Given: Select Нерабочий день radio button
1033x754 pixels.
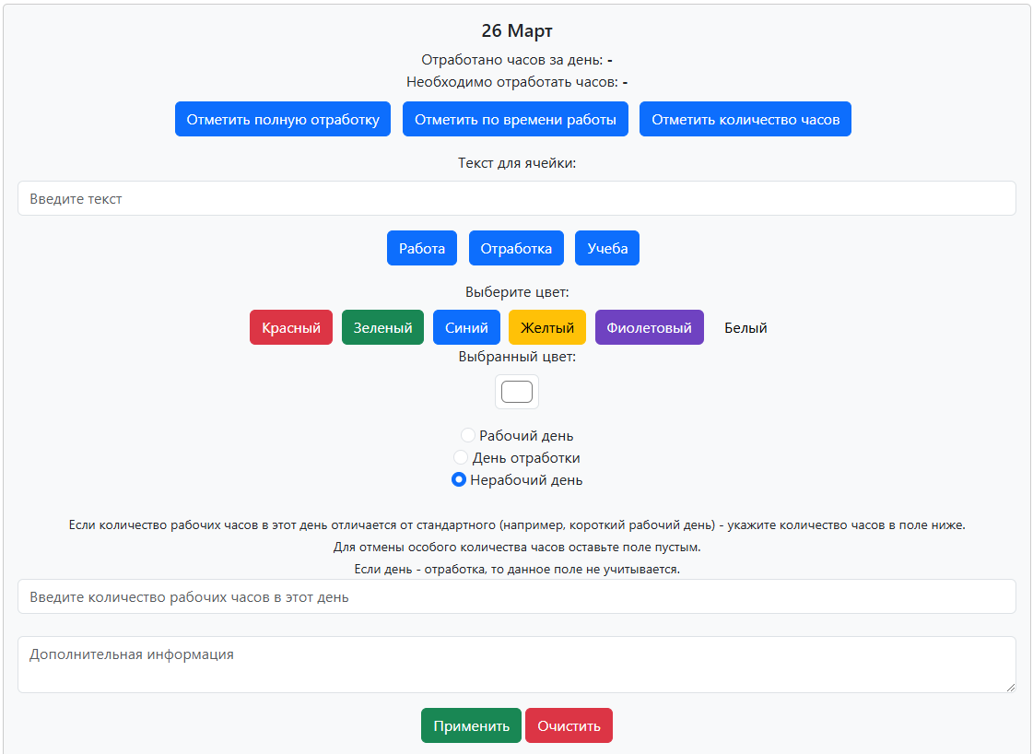Looking at the screenshot, I should 459,480.
